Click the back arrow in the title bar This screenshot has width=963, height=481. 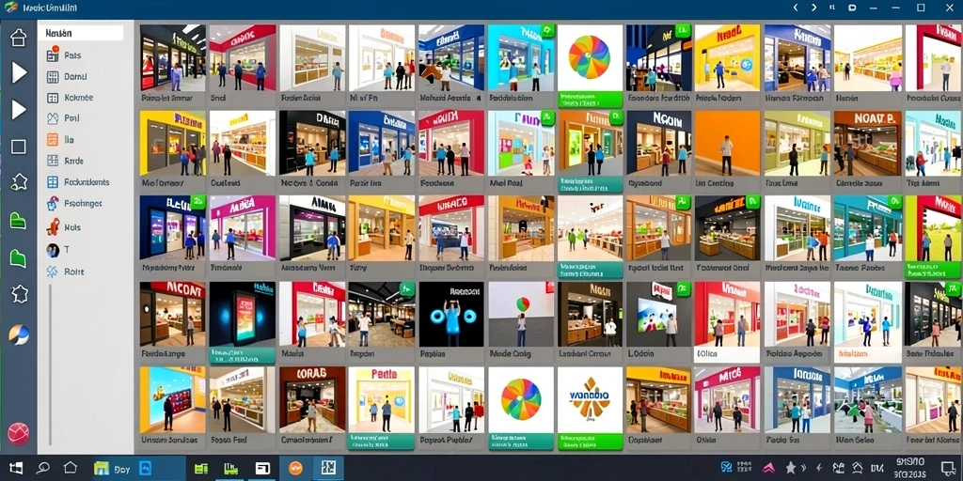click(x=796, y=8)
